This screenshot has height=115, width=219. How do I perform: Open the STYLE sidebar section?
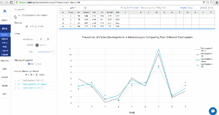(x=5, y=29)
